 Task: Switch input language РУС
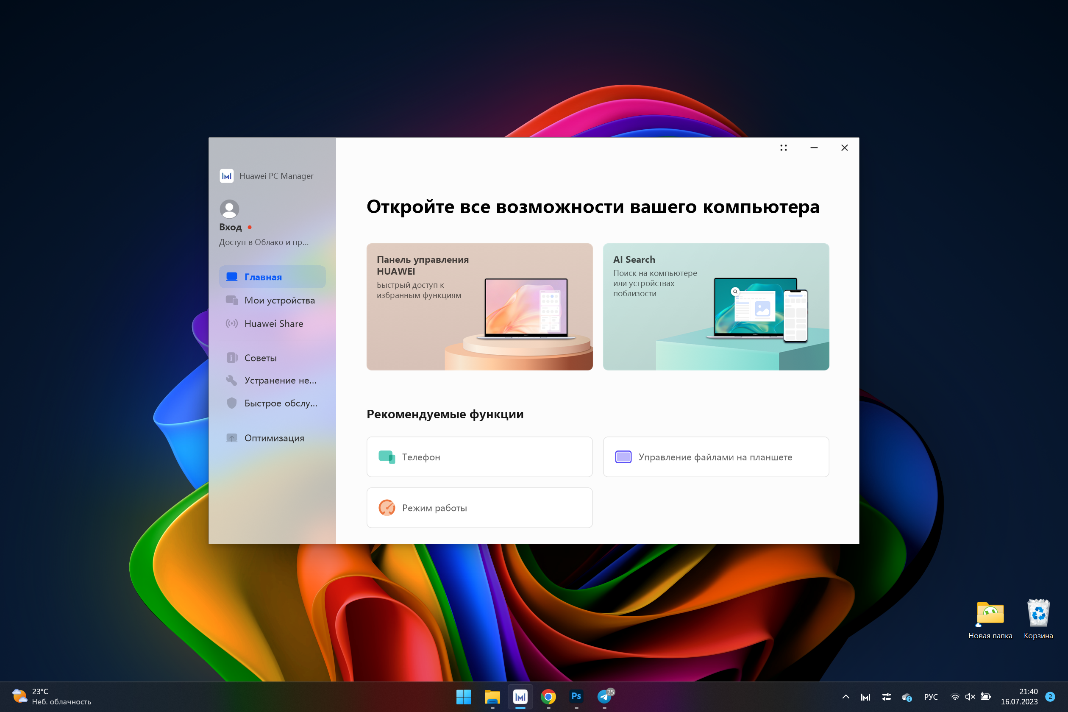click(x=931, y=697)
